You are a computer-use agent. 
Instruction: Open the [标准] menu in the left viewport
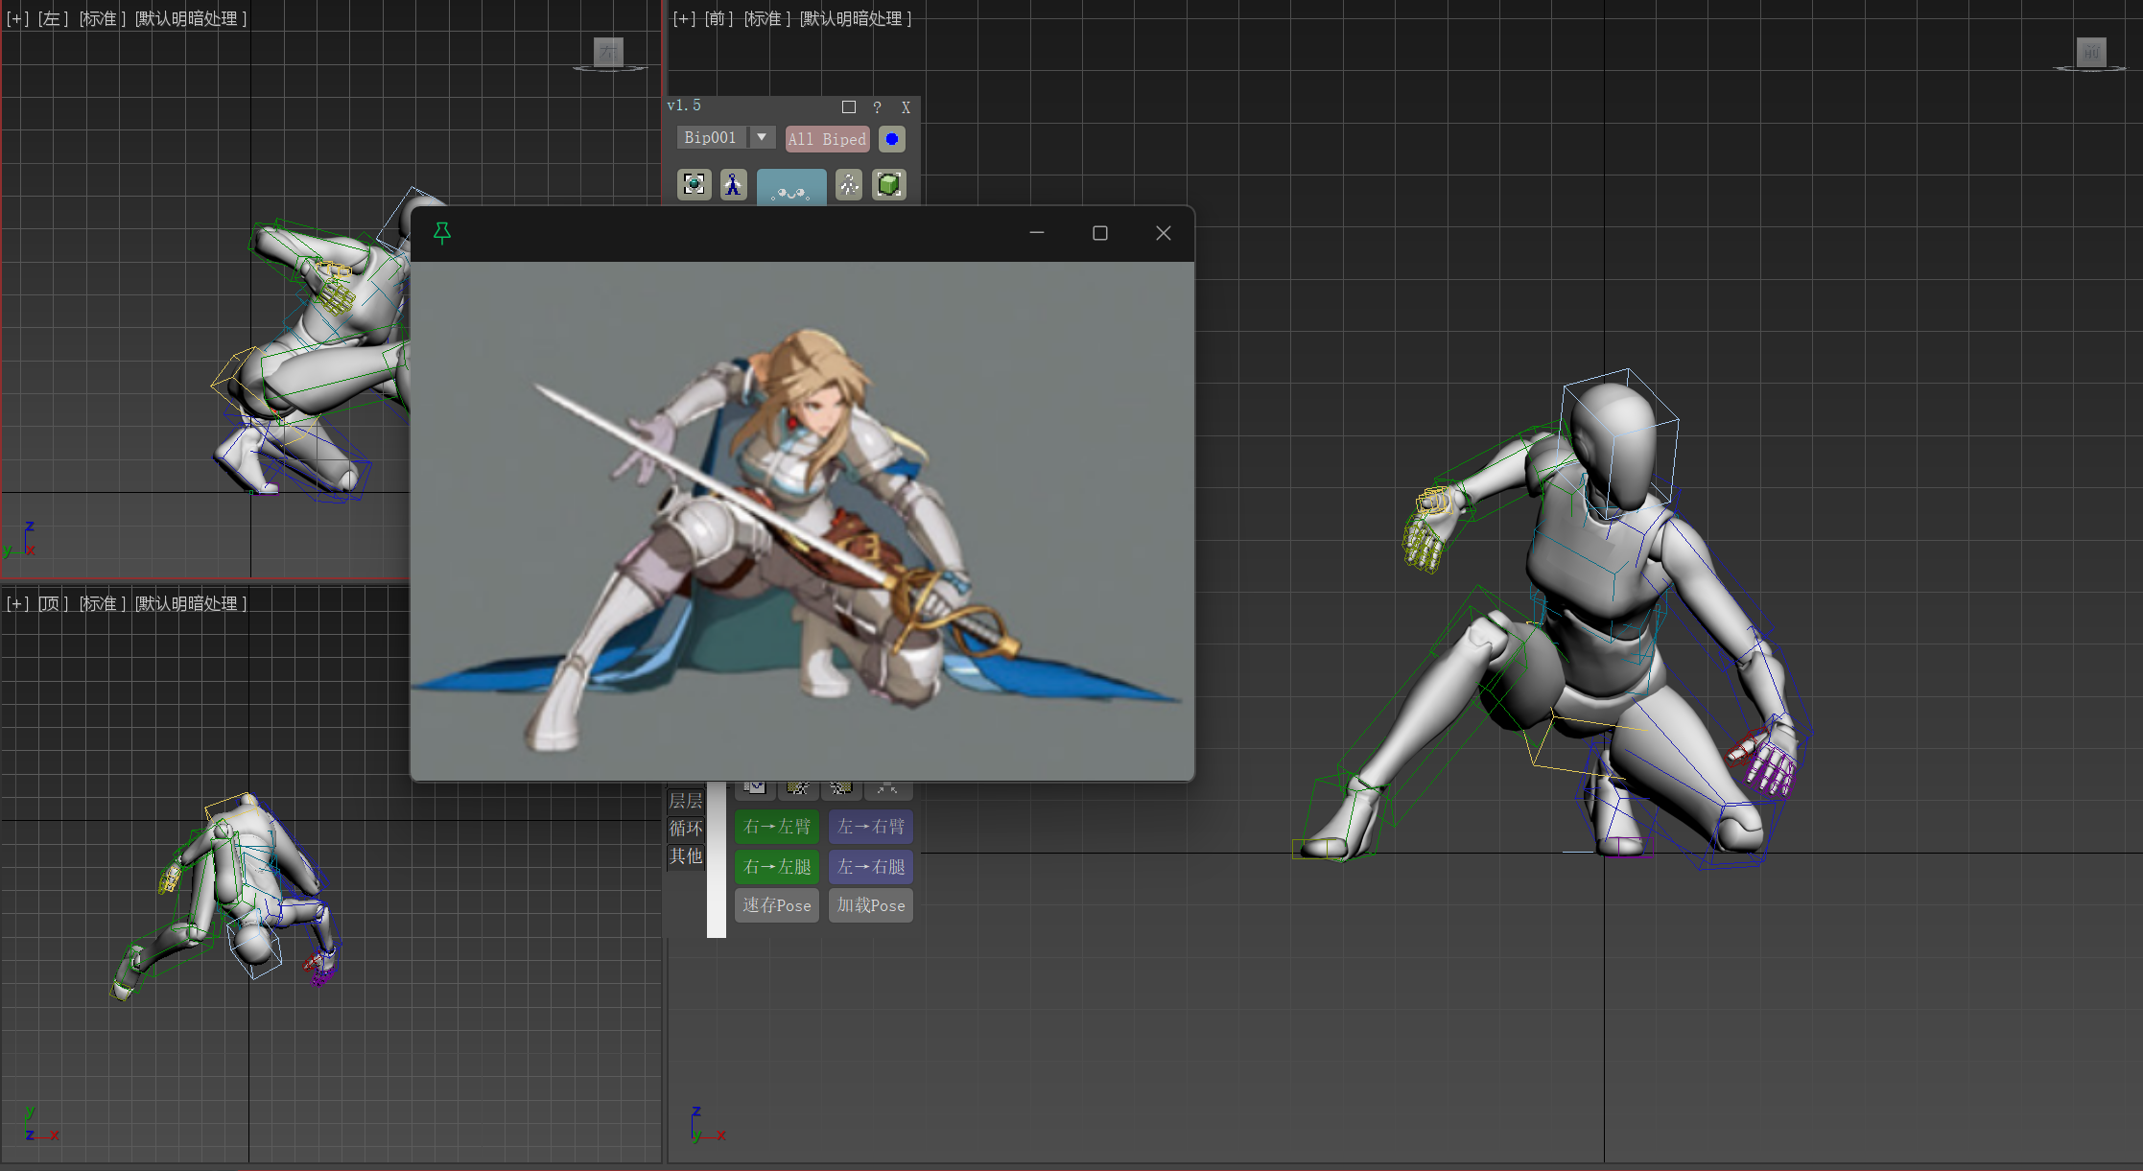(x=102, y=19)
